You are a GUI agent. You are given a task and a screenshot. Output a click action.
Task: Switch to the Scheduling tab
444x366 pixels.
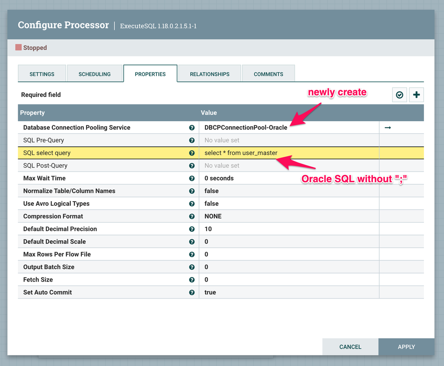[95, 74]
